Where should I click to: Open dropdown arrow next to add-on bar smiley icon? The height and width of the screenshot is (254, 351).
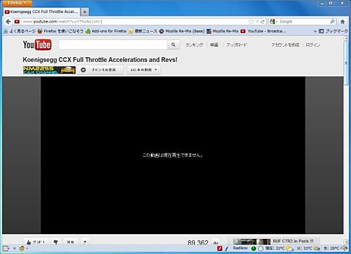pos(27,248)
